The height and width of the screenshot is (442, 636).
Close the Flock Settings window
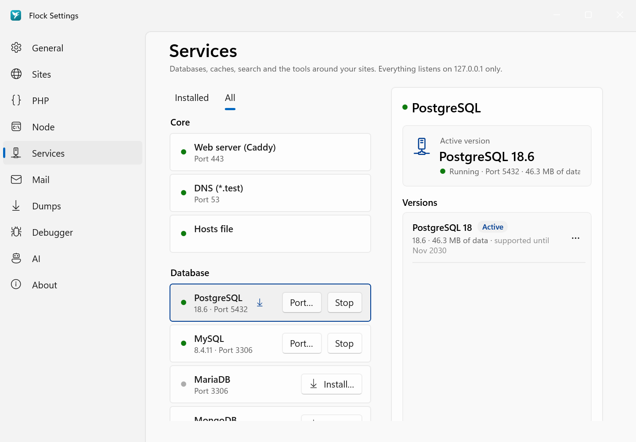pos(620,15)
